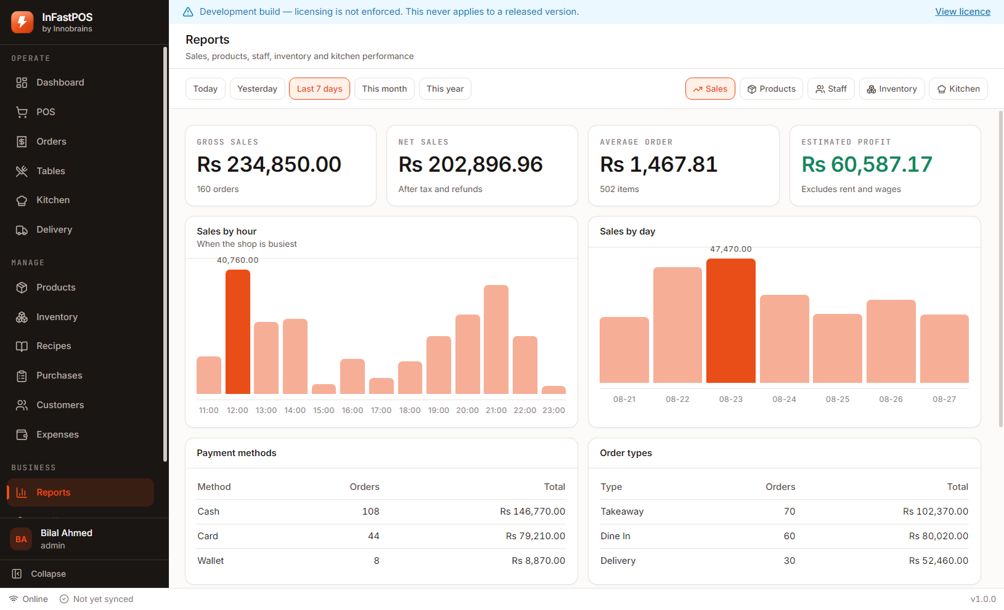Screen dimensions: 1004x610
Task: Click the Collapse sidebar label
Action: tap(49, 574)
